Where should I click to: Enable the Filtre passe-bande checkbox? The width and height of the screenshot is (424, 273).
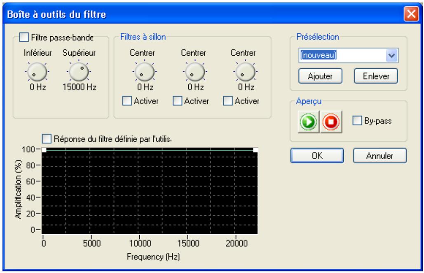(x=24, y=37)
